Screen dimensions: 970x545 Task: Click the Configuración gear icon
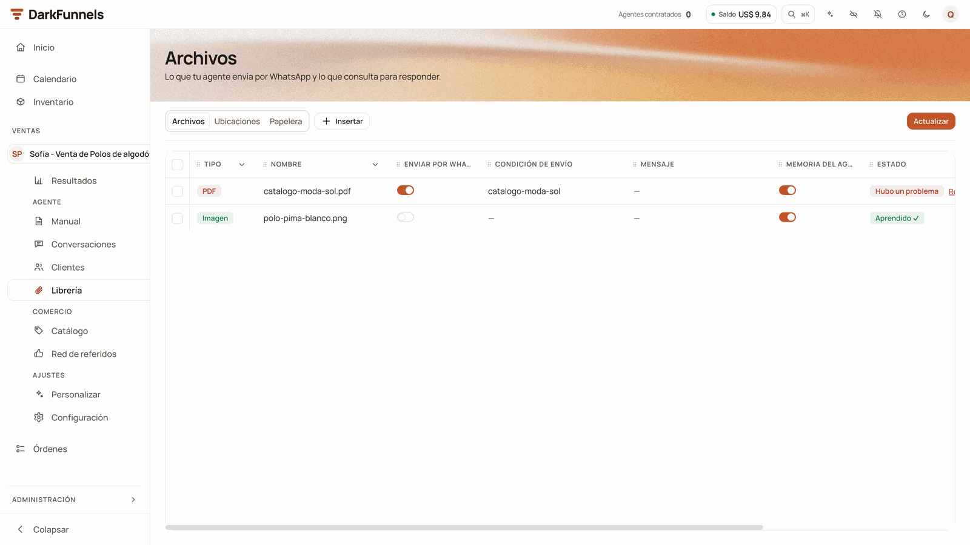39,417
